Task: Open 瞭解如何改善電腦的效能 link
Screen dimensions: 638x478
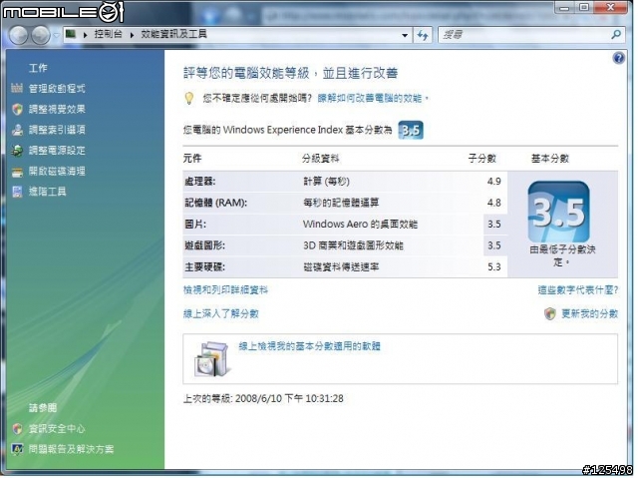Action: (x=372, y=98)
